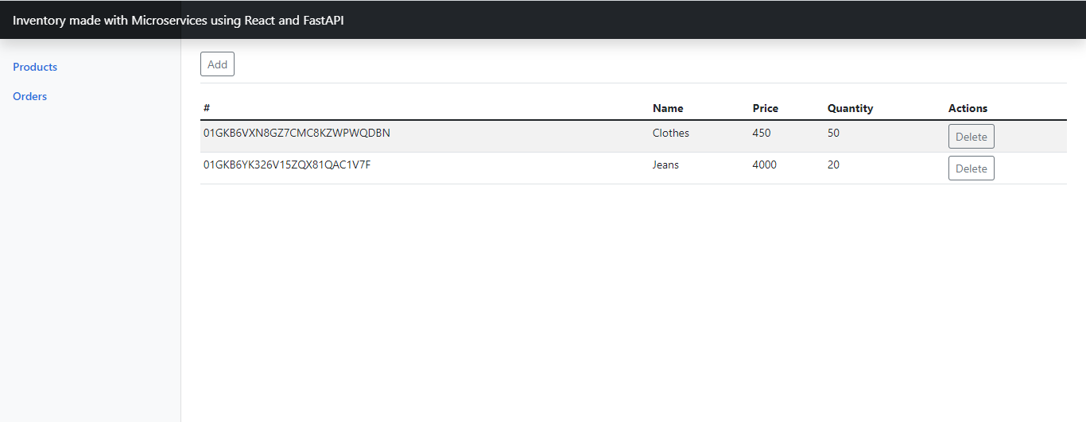Image resolution: width=1086 pixels, height=422 pixels.
Task: Click the price value 4000
Action: pos(765,165)
